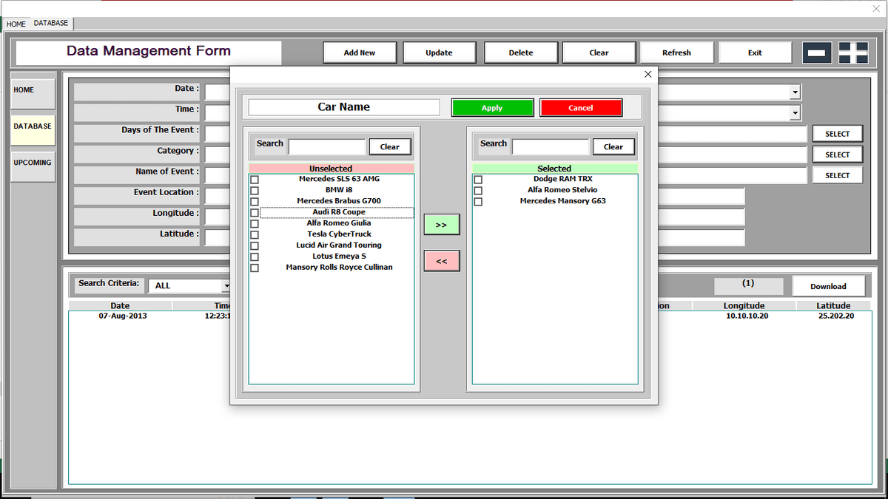The height and width of the screenshot is (499, 888).
Task: Move items back with << button
Action: coord(441,261)
